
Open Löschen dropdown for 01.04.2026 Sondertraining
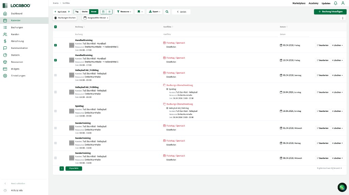[337, 128]
